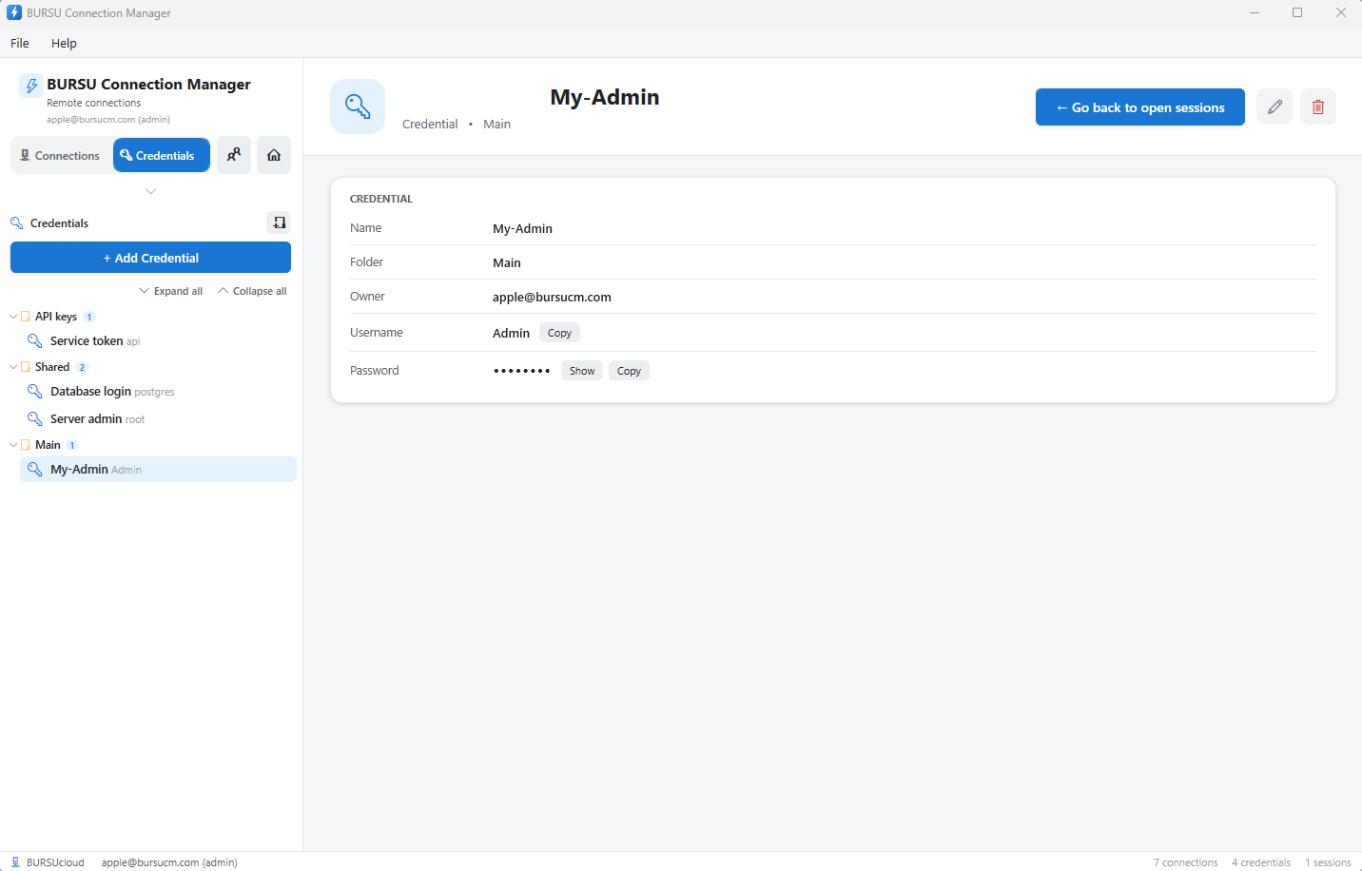The image size is (1362, 871).
Task: Click the large credential key icon in header
Action: 358,106
